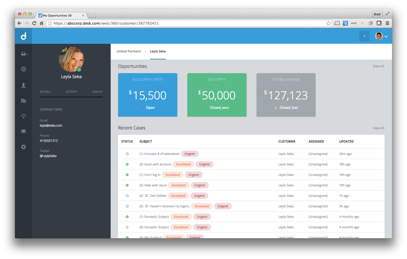Expand the United Partners breadcrumb

[x=129, y=51]
